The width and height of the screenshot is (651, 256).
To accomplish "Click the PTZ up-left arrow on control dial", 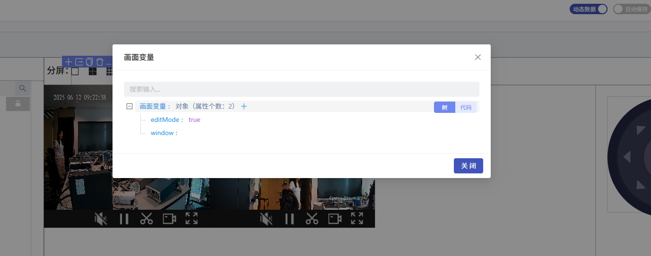I will tap(641, 130).
